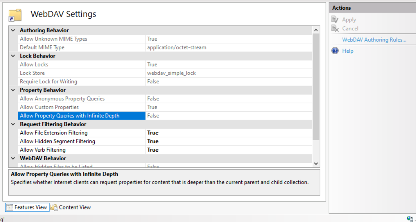This screenshot has height=222, width=416.
Task: Click the Cancel action icon
Action: pos(335,28)
